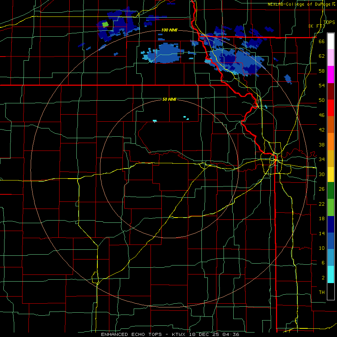Click the '34' label on the tops scale

(322, 159)
